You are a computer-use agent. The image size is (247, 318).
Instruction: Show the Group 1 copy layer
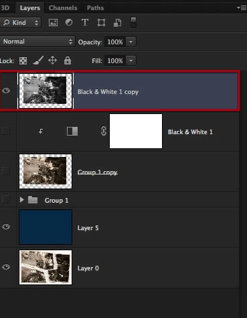tap(6, 171)
